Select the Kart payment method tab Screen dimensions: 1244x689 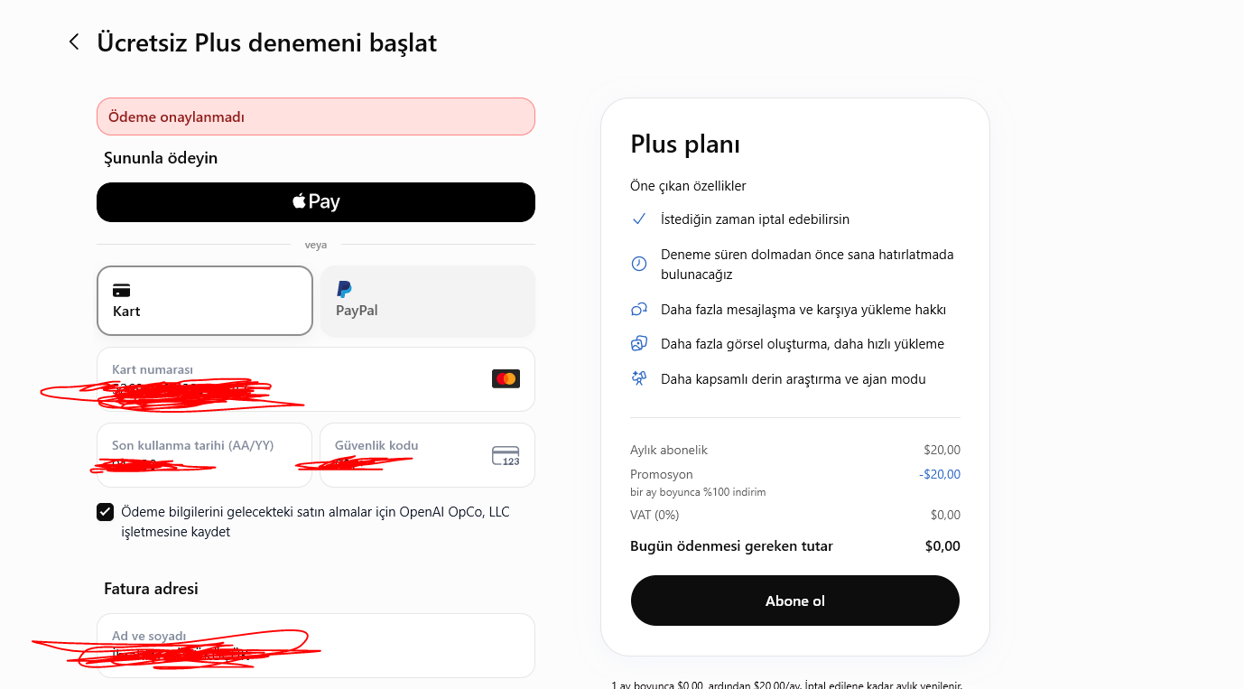point(205,301)
